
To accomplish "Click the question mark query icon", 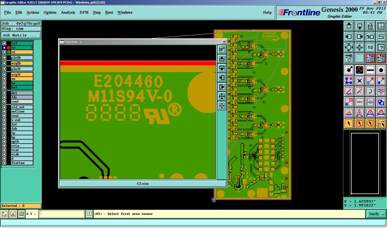I will (x=381, y=47).
